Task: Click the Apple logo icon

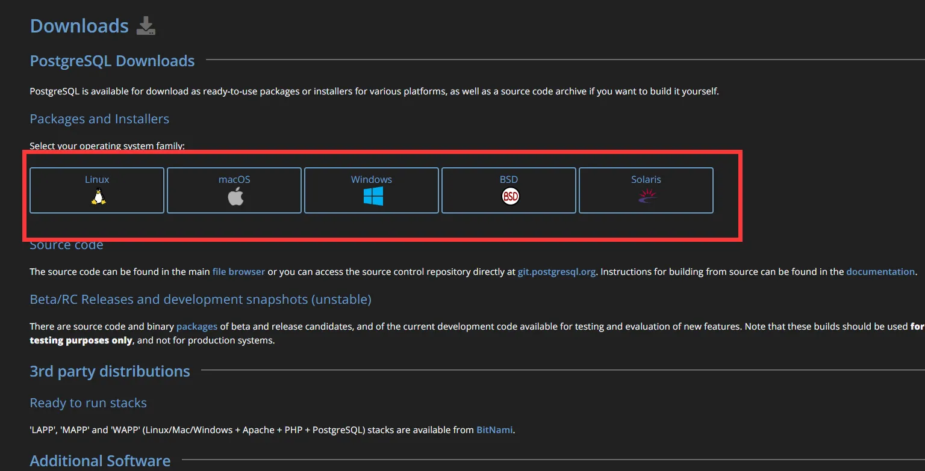Action: tap(235, 196)
